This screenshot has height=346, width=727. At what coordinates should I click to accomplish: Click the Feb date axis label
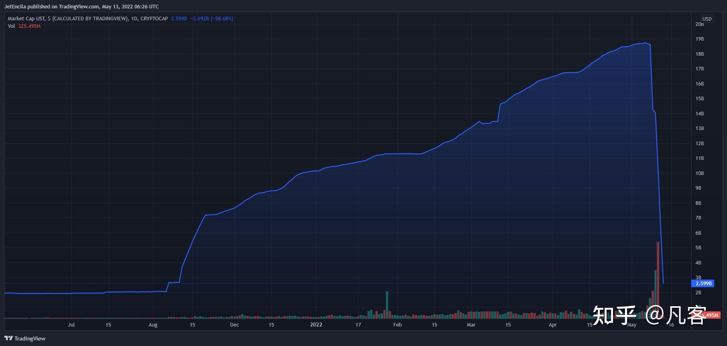click(397, 325)
